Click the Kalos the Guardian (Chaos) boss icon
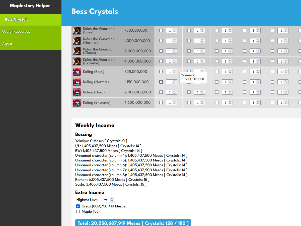Image resolution: width=301 pixels, height=226 pixels. point(77,51)
